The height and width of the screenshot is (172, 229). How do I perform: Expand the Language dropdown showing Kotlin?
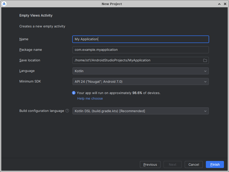(140, 71)
